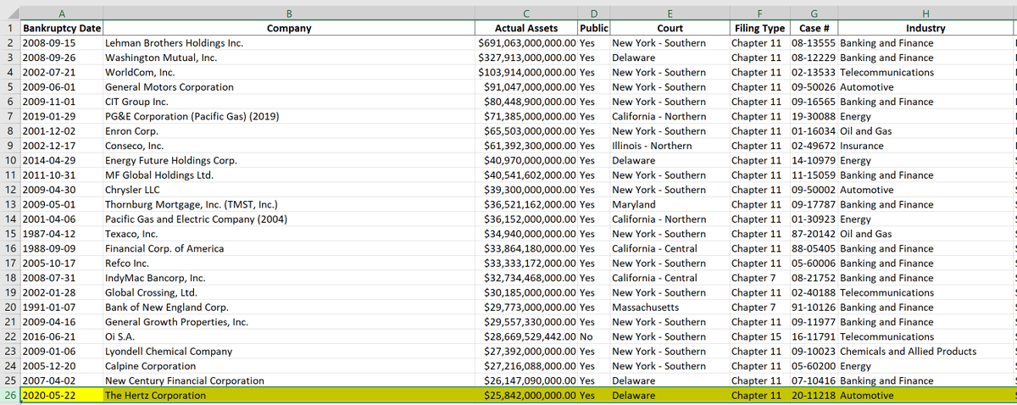This screenshot has height=405, width=1017.
Task: Click the case number 20-11218 cell
Action: click(814, 395)
